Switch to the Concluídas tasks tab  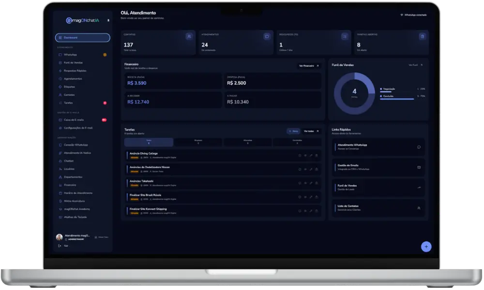[x=297, y=142]
